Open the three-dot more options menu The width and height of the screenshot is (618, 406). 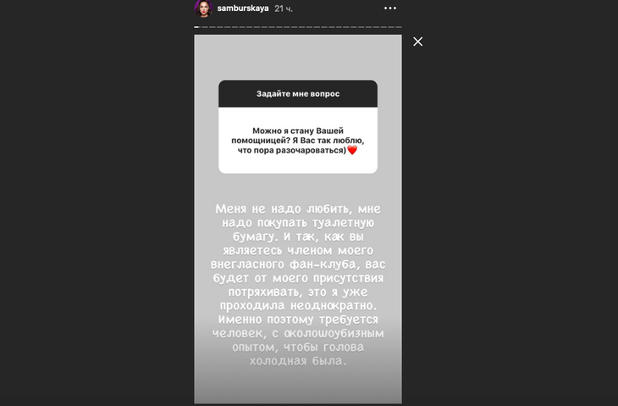(x=390, y=8)
